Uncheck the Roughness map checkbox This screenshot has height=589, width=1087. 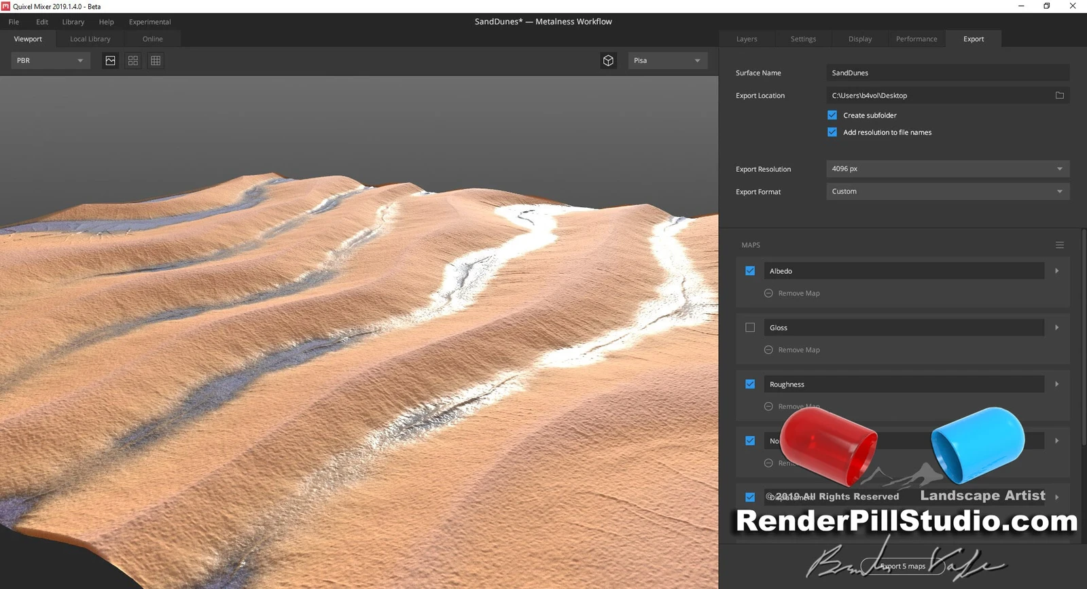[x=750, y=384]
